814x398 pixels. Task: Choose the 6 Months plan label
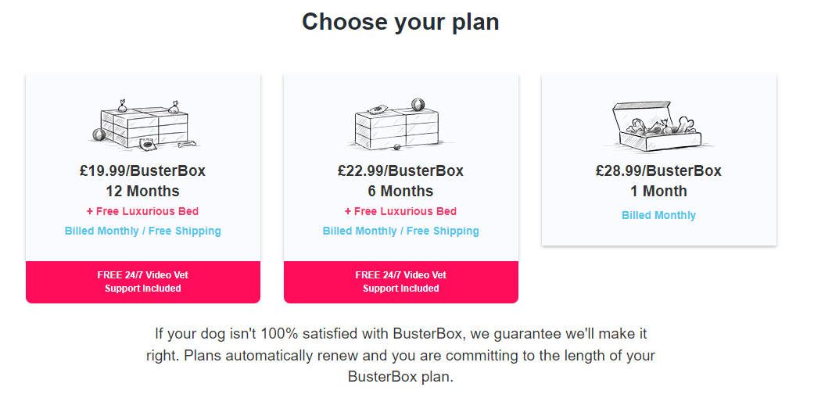[400, 192]
